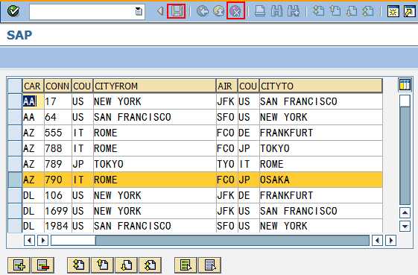This screenshot has width=418, height=275.
Task: Click connection number 555 cell
Action: [58, 133]
